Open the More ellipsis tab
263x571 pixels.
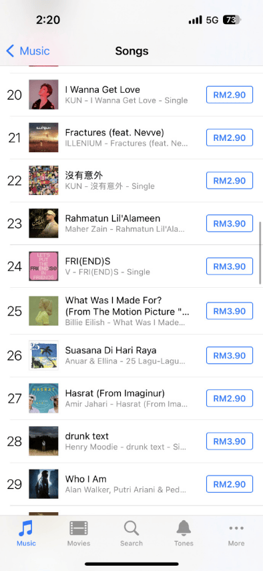[236, 533]
